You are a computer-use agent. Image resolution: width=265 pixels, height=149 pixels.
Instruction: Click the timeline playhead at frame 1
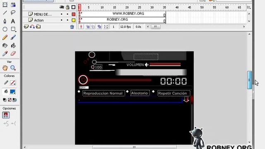pos(79,7)
